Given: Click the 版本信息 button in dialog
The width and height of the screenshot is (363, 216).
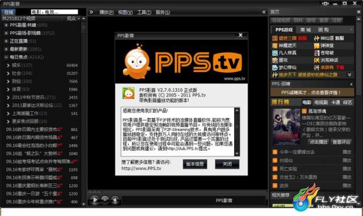Looking at the screenshot, I should [195, 164].
